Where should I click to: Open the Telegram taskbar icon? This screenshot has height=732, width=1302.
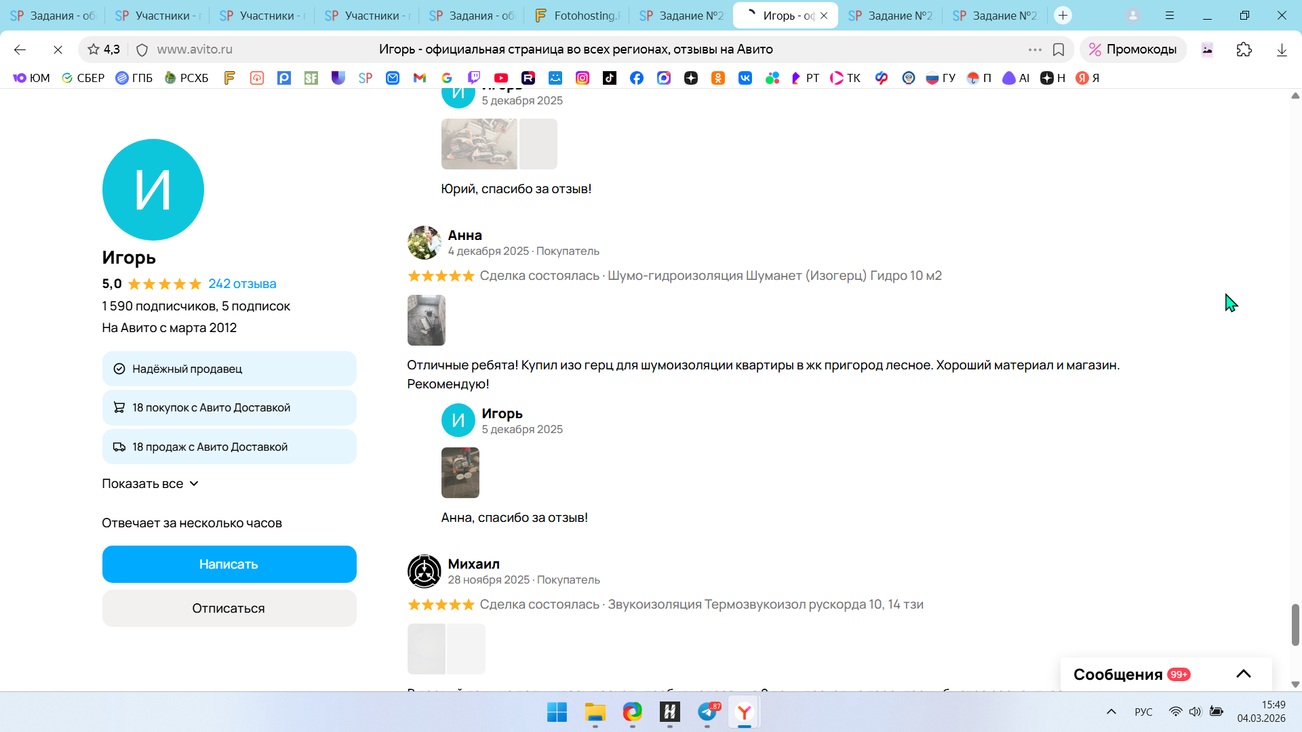707,712
